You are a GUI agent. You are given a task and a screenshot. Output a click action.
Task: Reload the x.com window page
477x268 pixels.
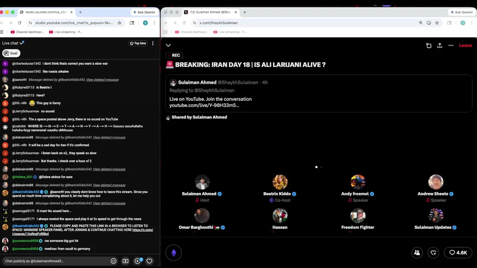pyautogui.click(x=184, y=23)
